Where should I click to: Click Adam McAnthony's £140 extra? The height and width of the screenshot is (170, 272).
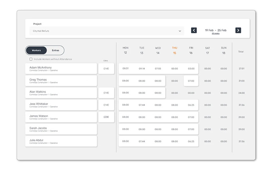(106, 69)
